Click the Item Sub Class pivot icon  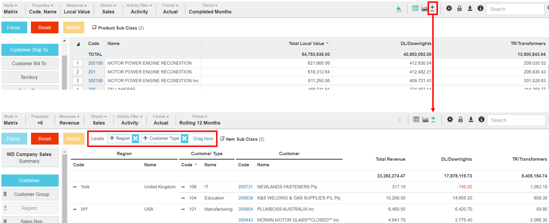click(x=222, y=139)
